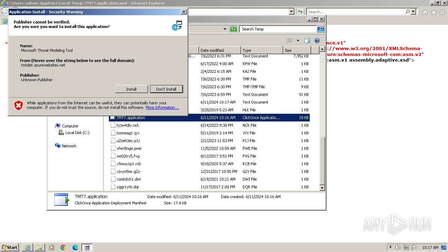The width and height of the screenshot is (448, 252).
Task: Click the 6/11/2024 10:16 AM date cell
Action: 218,118
